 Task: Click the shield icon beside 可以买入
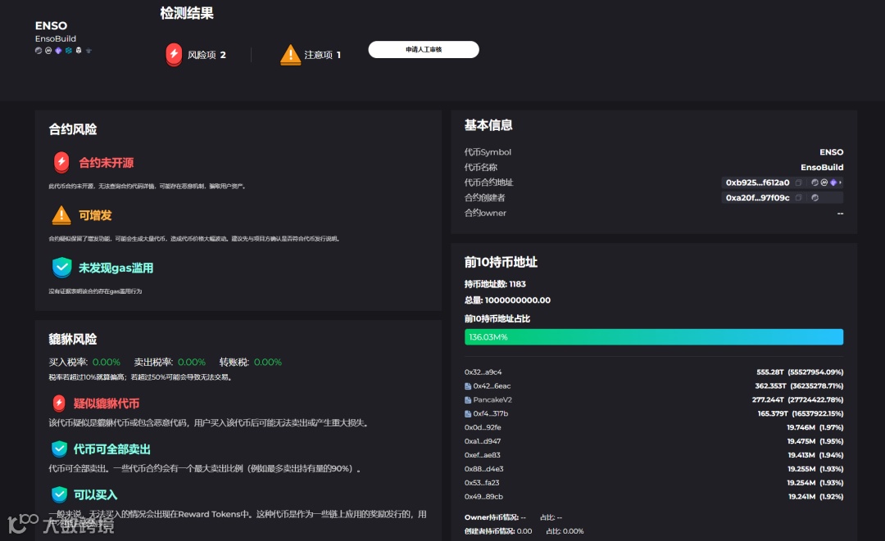click(x=59, y=494)
